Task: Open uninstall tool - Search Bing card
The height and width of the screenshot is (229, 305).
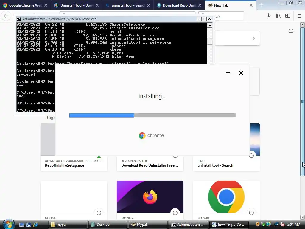Action: 226,164
